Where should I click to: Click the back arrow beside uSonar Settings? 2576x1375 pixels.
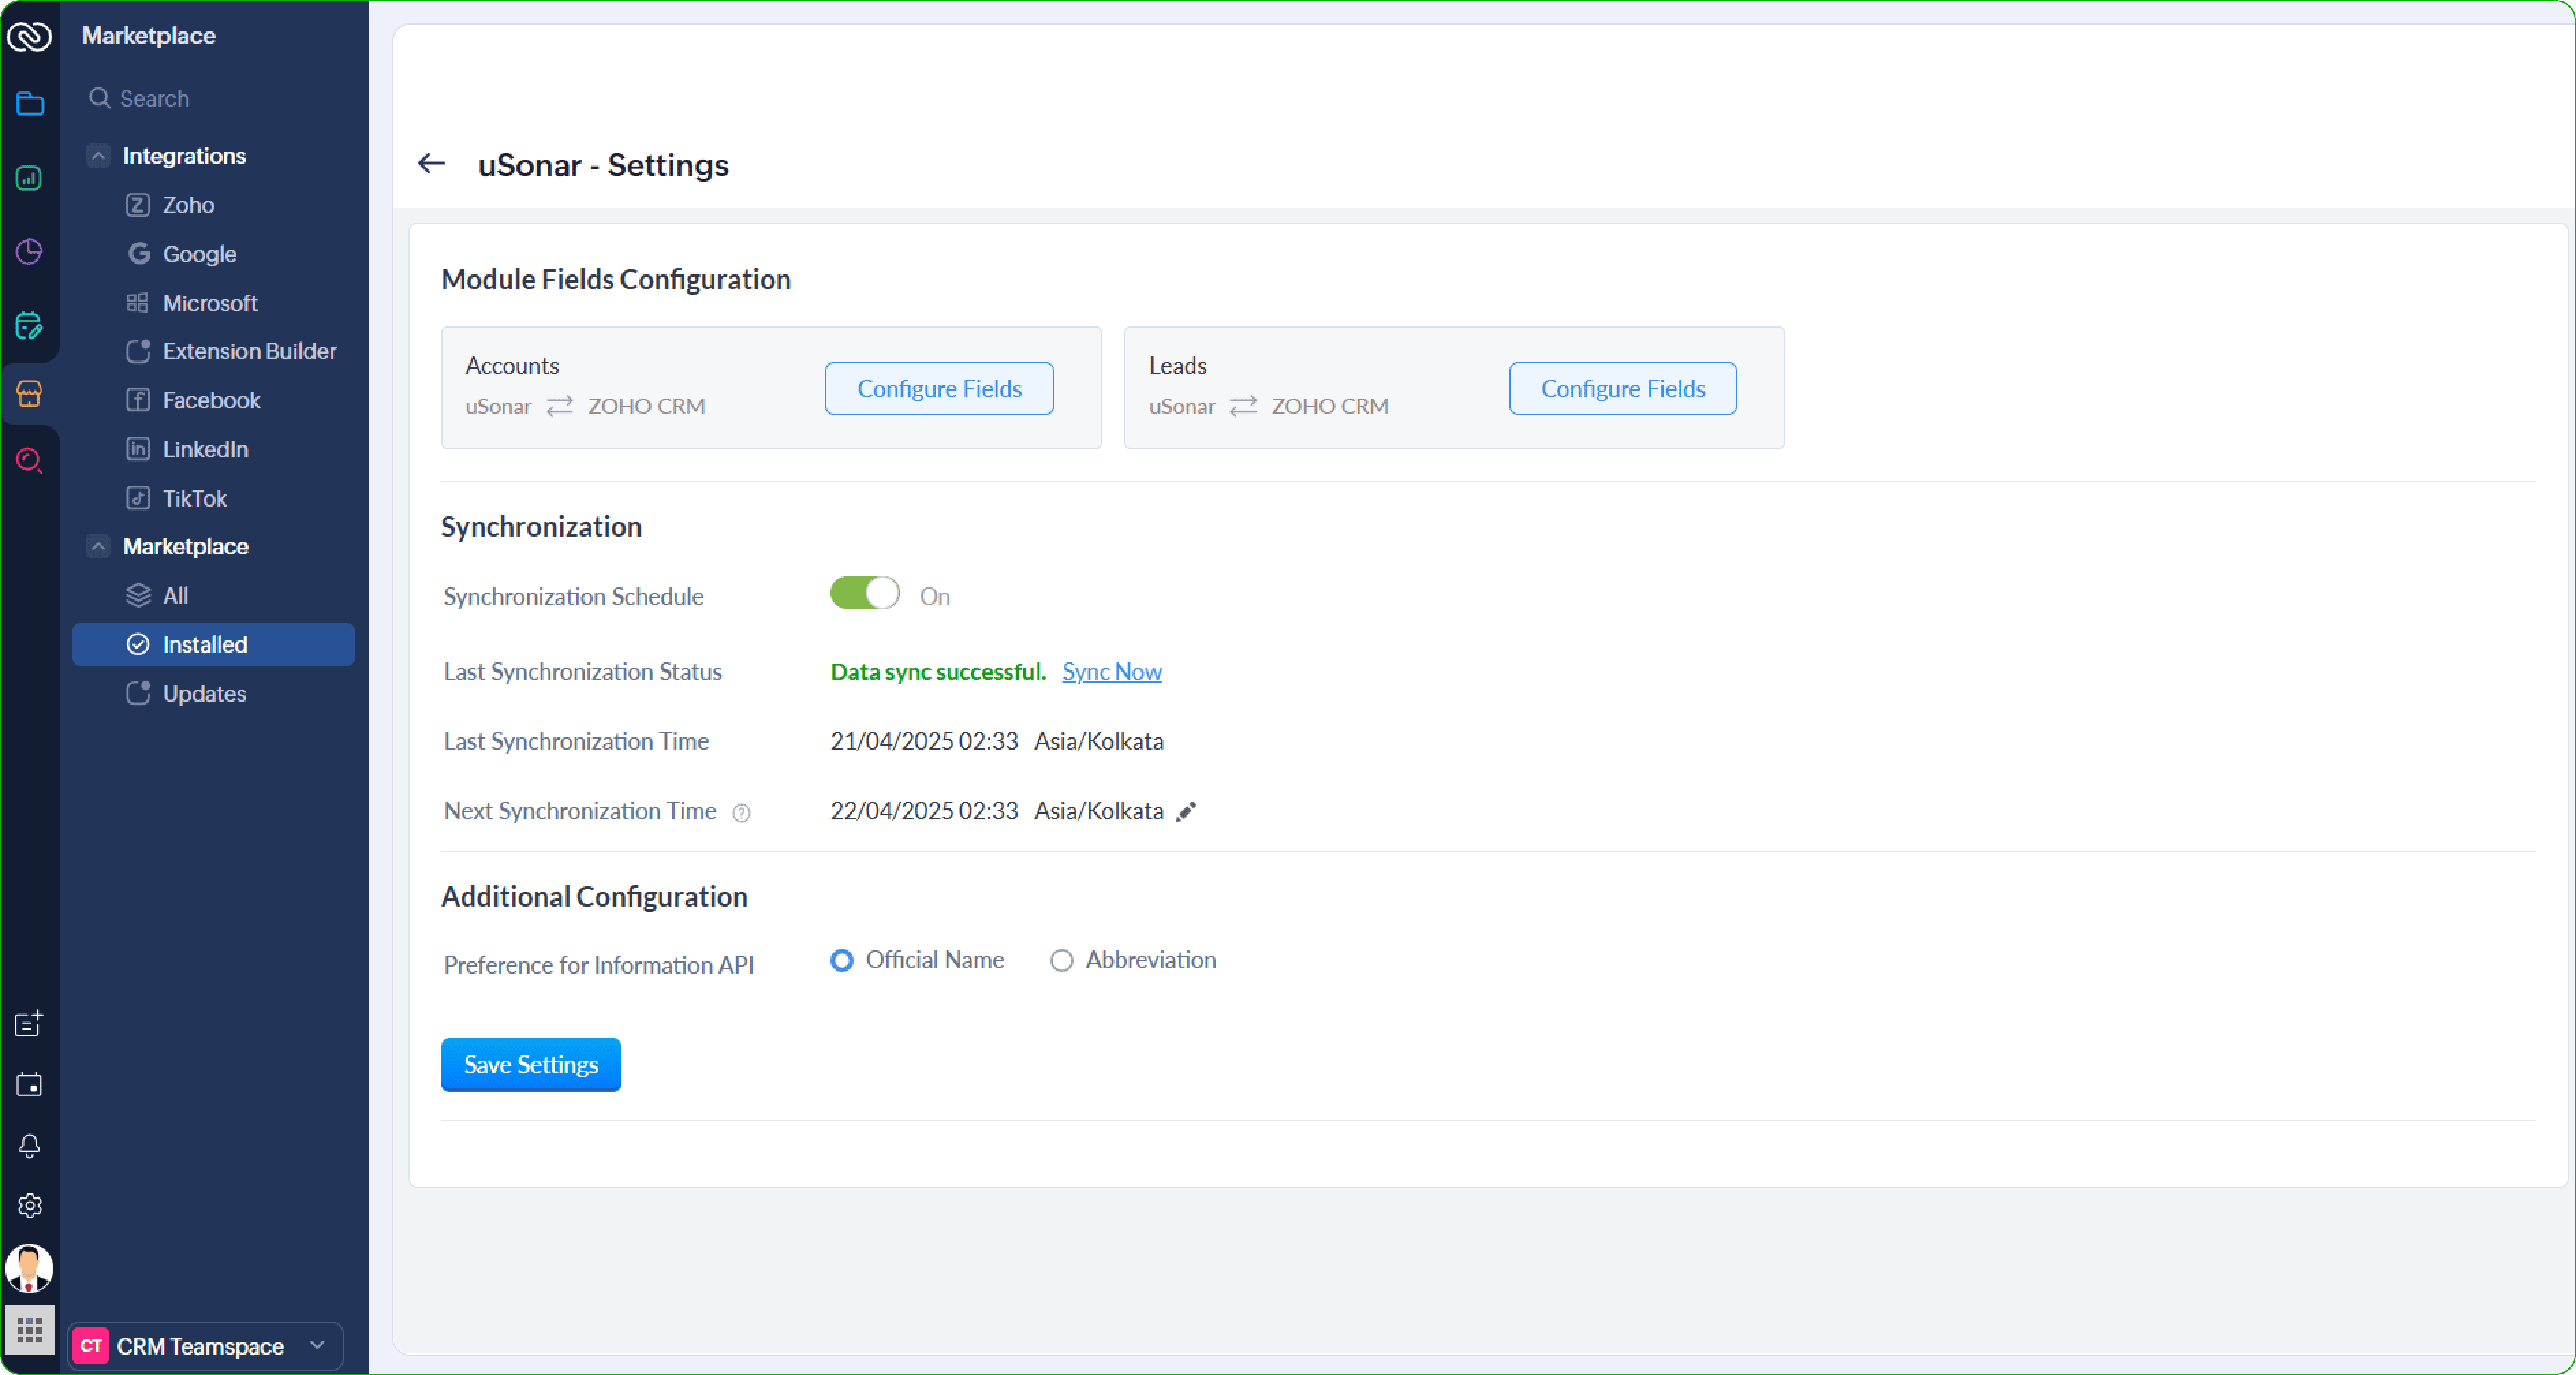(431, 164)
